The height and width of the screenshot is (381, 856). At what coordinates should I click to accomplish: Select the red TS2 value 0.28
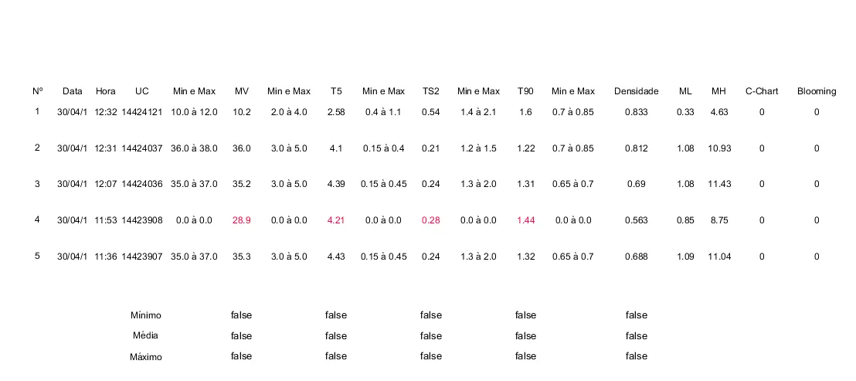[x=430, y=220]
